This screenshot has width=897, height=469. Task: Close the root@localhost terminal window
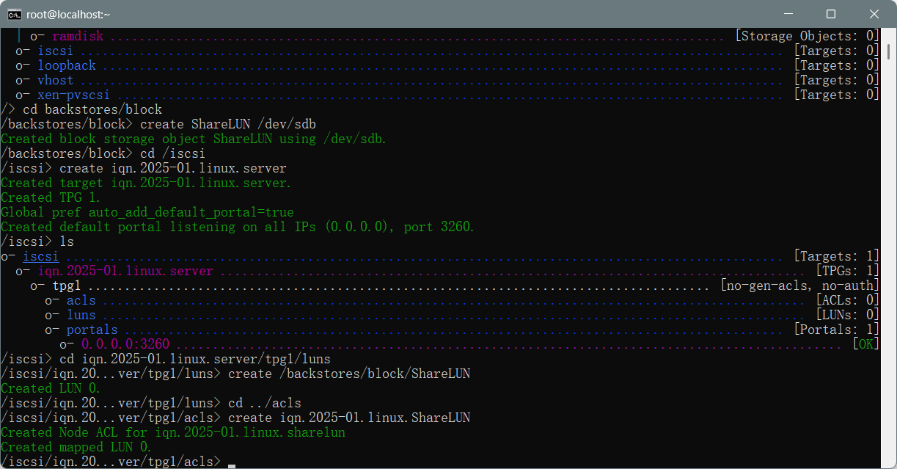point(874,14)
